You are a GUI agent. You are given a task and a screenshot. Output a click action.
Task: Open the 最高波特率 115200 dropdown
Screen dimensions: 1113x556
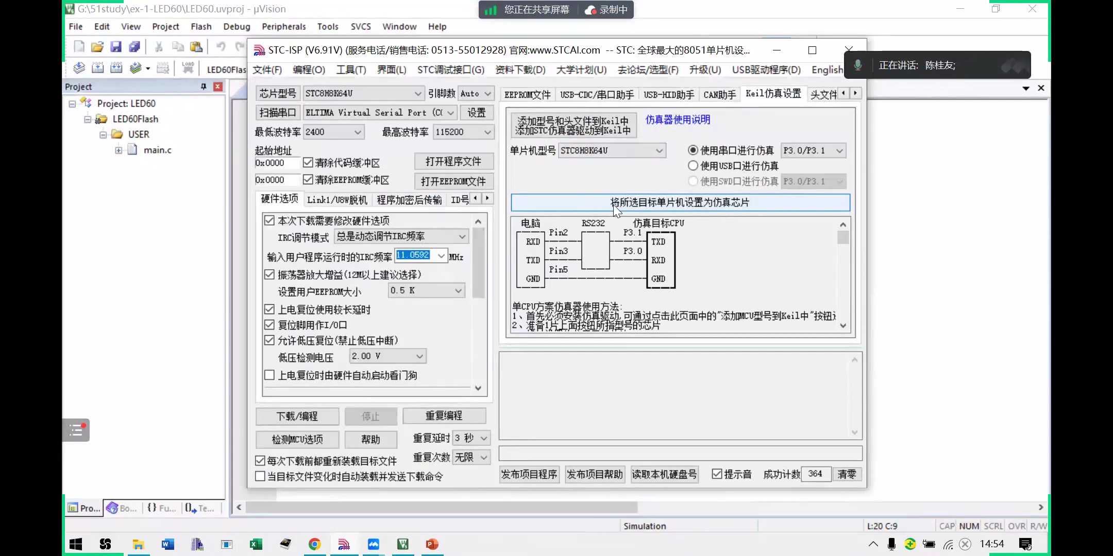(464, 132)
